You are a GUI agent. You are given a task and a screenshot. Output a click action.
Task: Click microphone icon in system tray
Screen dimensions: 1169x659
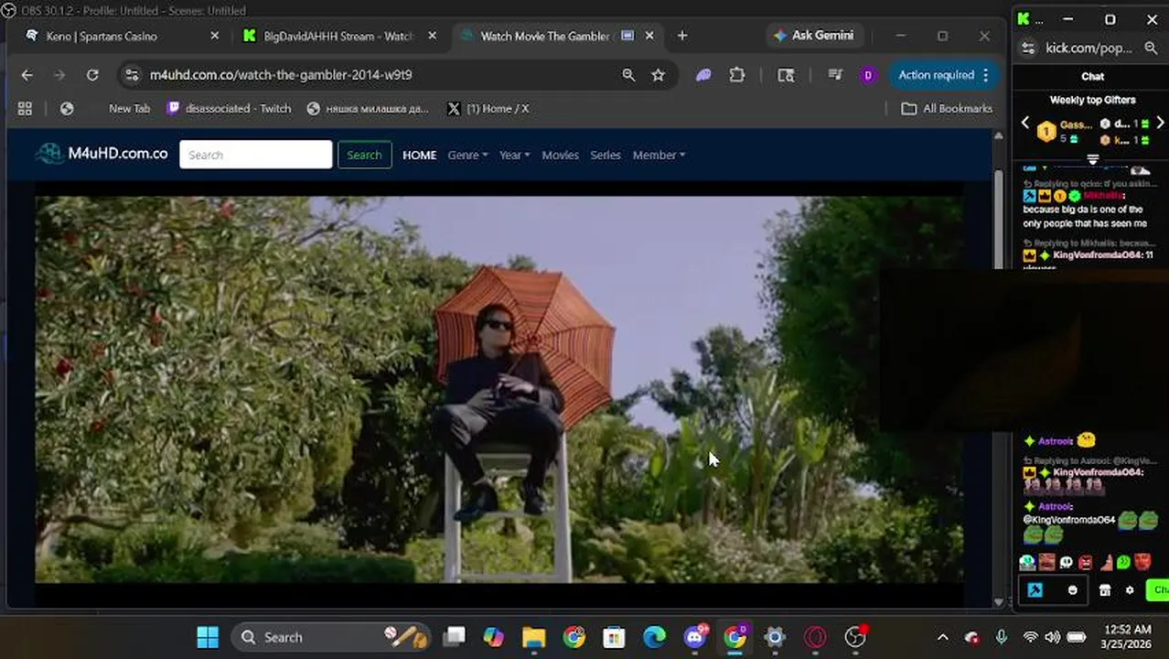pyautogui.click(x=1002, y=637)
